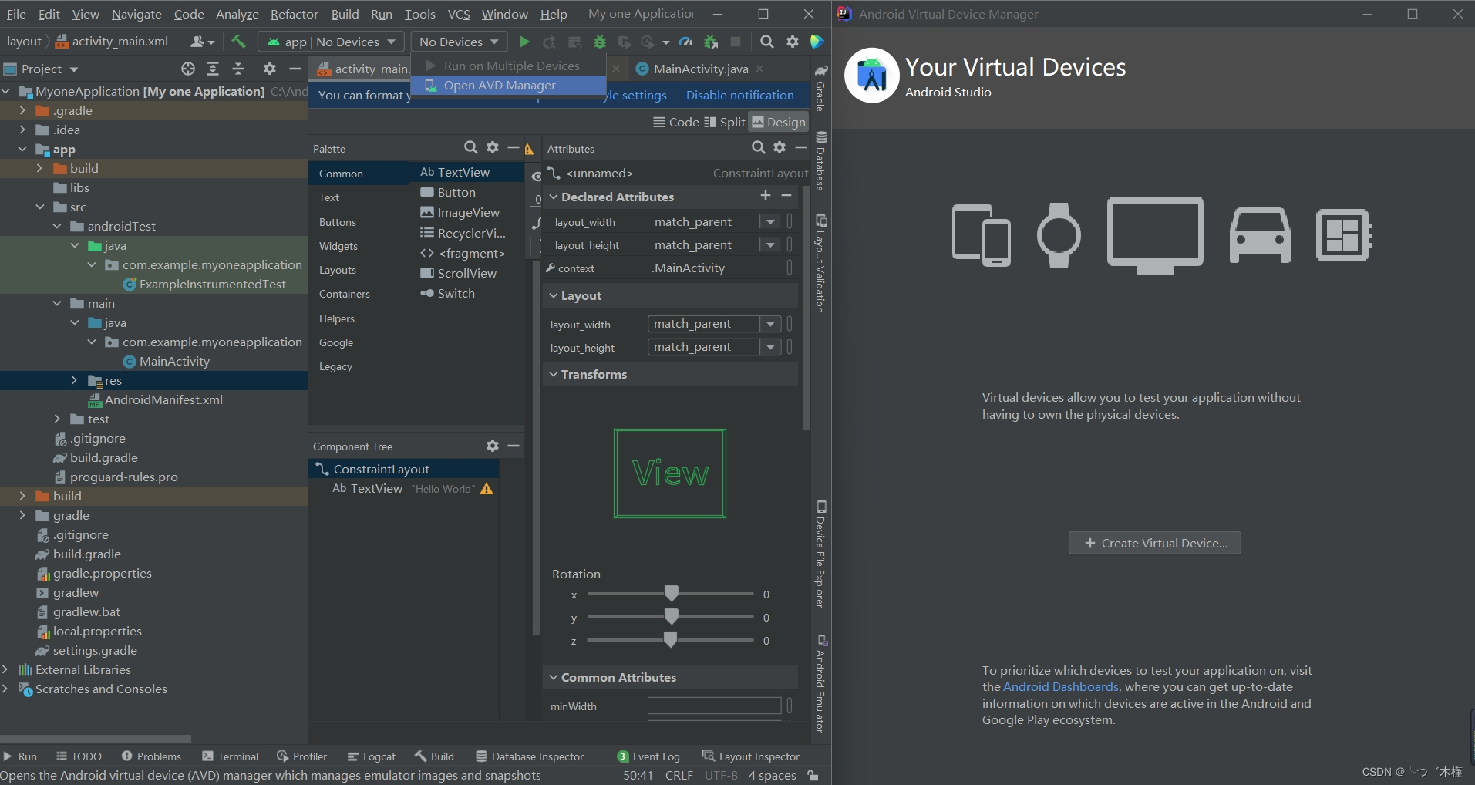Image resolution: width=1475 pixels, height=785 pixels.
Task: Collapse the Transforms section
Action: (x=553, y=375)
